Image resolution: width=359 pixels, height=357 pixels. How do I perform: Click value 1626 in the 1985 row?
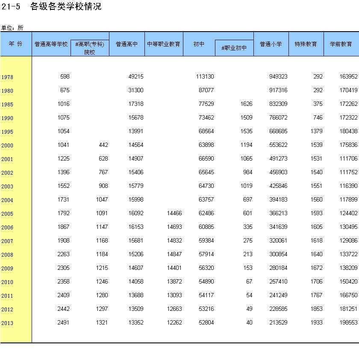click(x=246, y=104)
